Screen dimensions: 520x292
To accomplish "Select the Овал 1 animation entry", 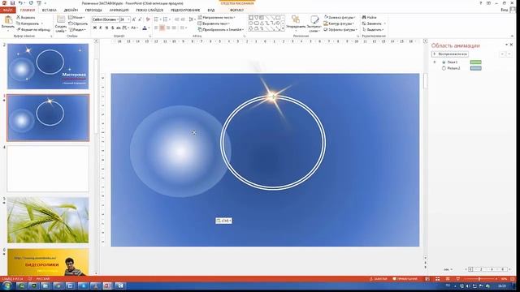I will pos(452,62).
